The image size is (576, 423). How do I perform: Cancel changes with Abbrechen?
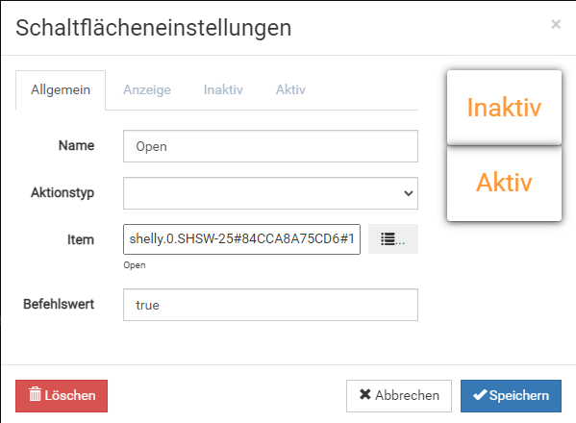(x=399, y=396)
